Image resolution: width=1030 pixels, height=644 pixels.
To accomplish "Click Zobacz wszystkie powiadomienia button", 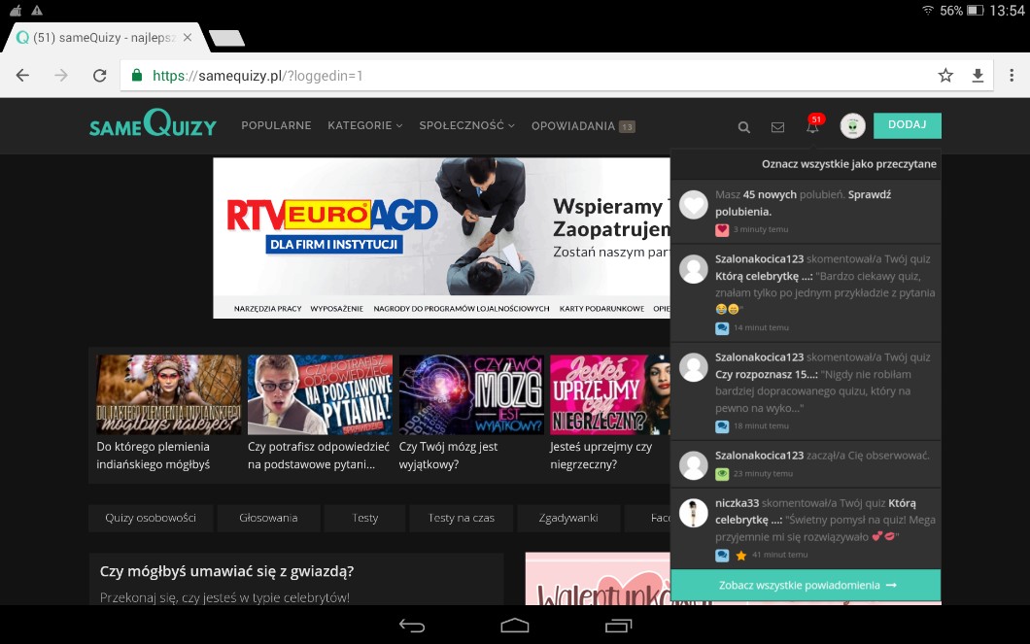I will click(806, 586).
